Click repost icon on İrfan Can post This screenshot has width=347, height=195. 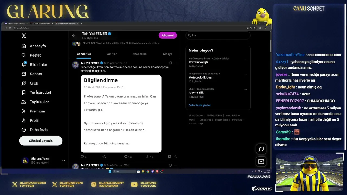point(104,157)
